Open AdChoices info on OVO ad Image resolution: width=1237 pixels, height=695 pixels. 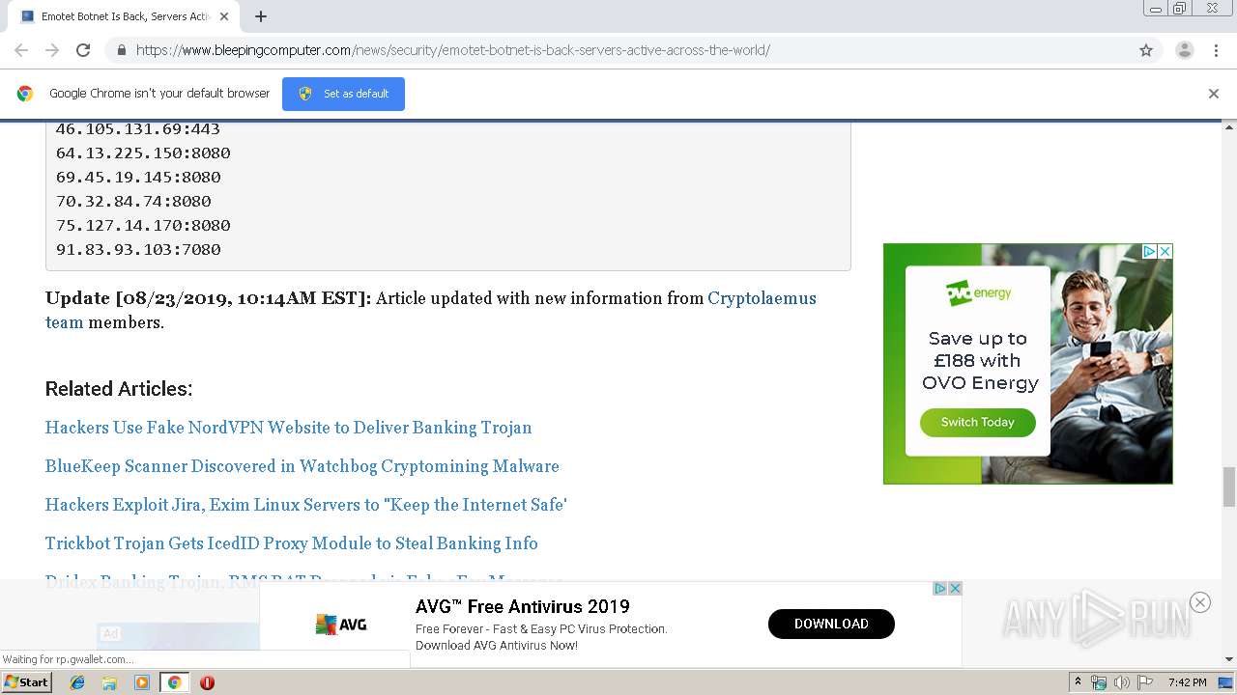[1150, 251]
